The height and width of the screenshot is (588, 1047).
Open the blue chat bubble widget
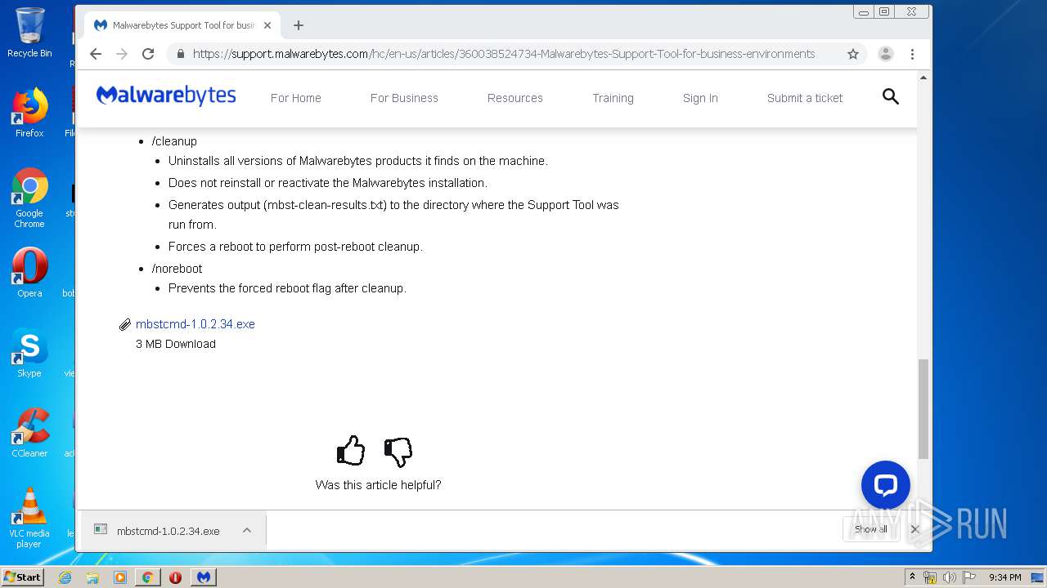pyautogui.click(x=886, y=485)
